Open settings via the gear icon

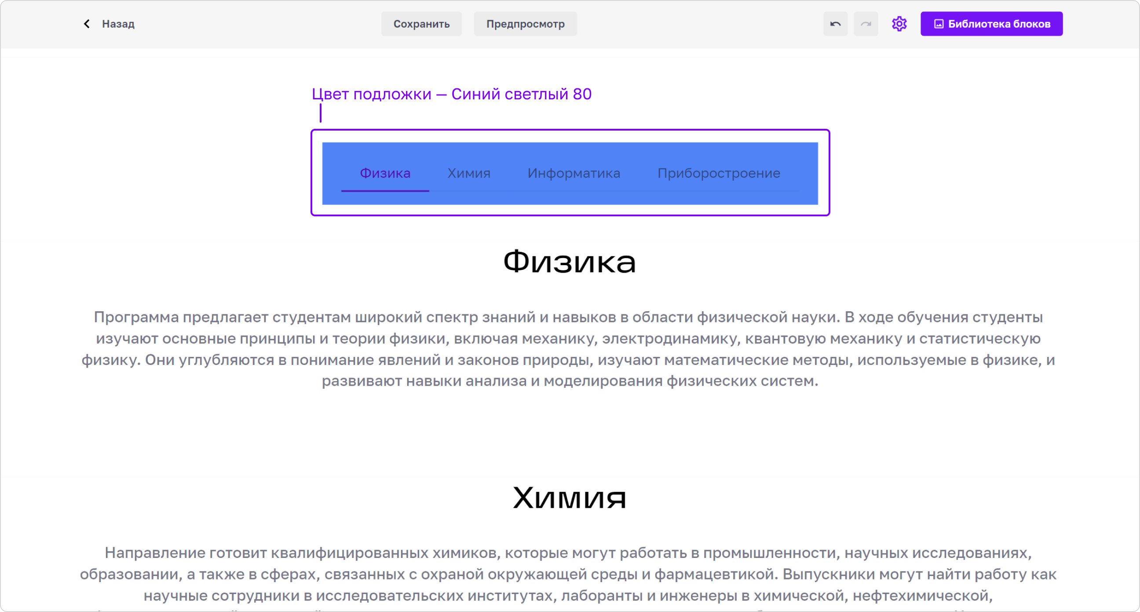click(x=899, y=24)
